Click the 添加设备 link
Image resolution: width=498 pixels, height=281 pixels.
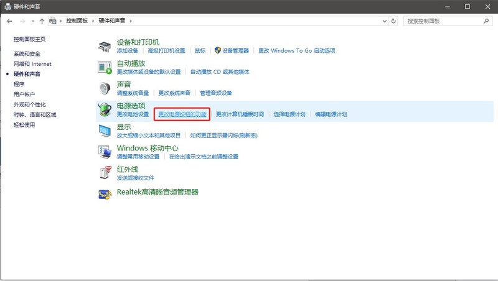(128, 50)
